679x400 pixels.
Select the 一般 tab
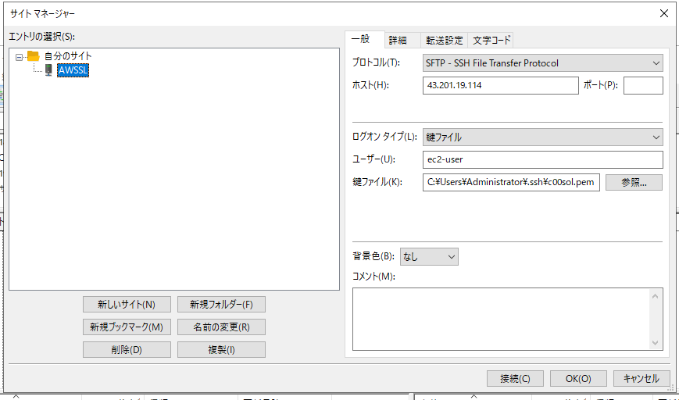pyautogui.click(x=361, y=40)
